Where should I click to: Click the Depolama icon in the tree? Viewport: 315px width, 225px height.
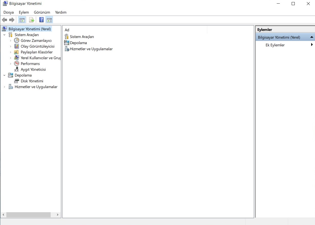coord(11,75)
